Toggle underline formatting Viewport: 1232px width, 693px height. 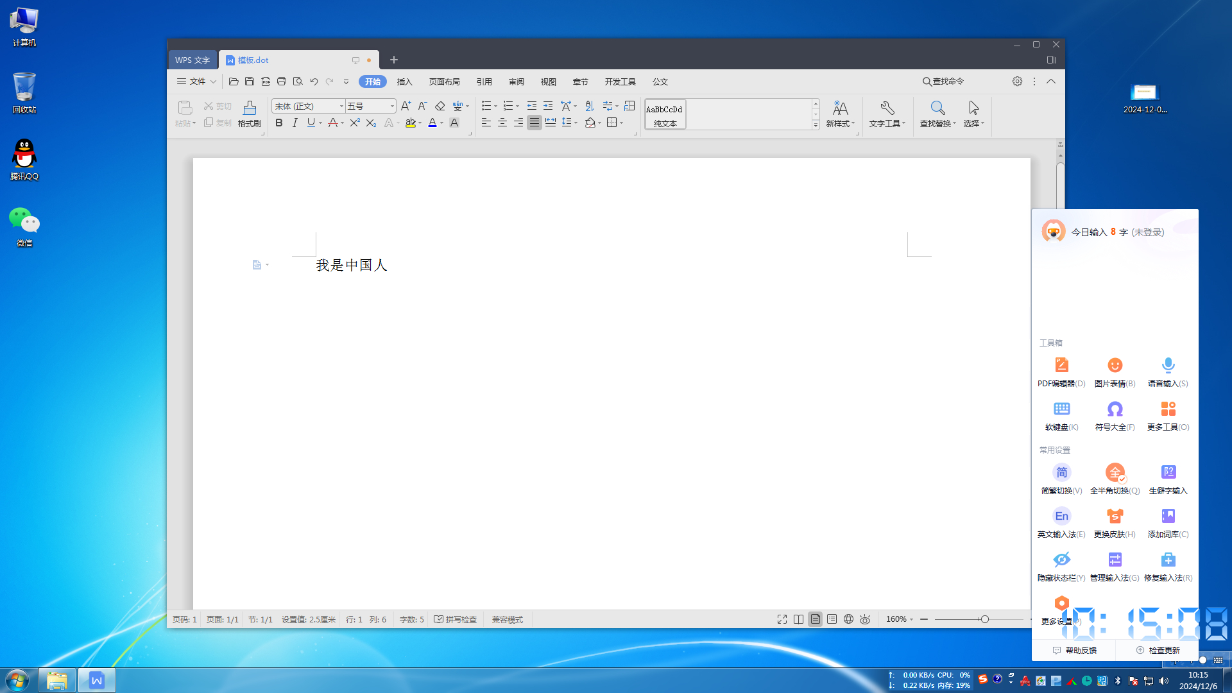311,123
